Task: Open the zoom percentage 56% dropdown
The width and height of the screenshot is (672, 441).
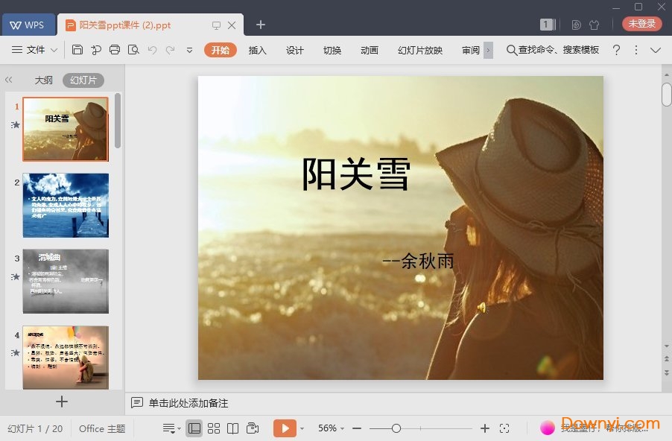Action: [x=331, y=428]
